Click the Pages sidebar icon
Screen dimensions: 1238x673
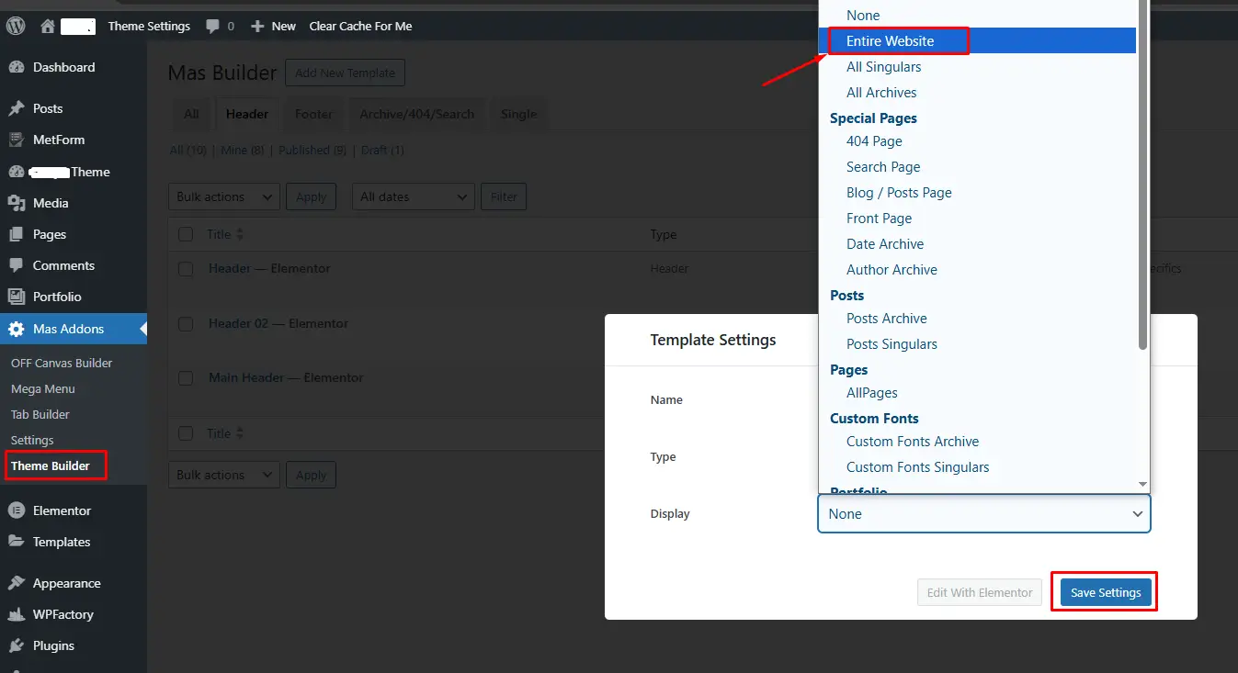coord(16,234)
